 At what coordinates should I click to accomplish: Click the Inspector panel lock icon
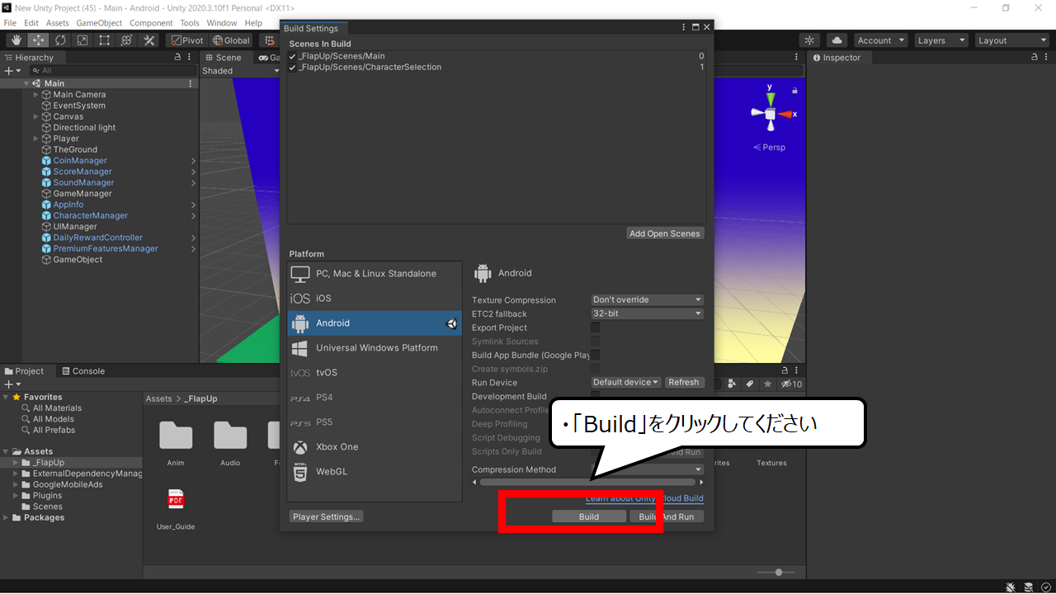click(1035, 58)
